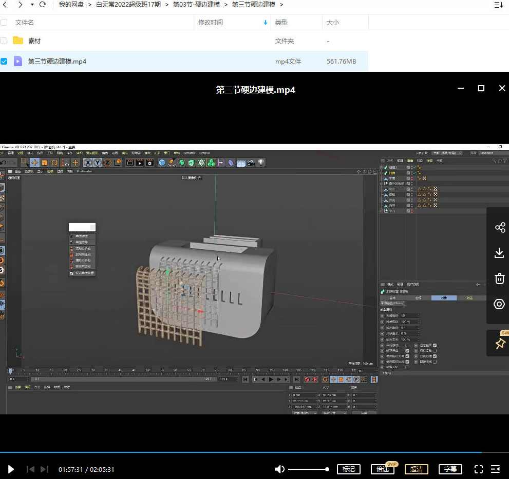
Task: Click the volume slider handle
Action: [327, 469]
